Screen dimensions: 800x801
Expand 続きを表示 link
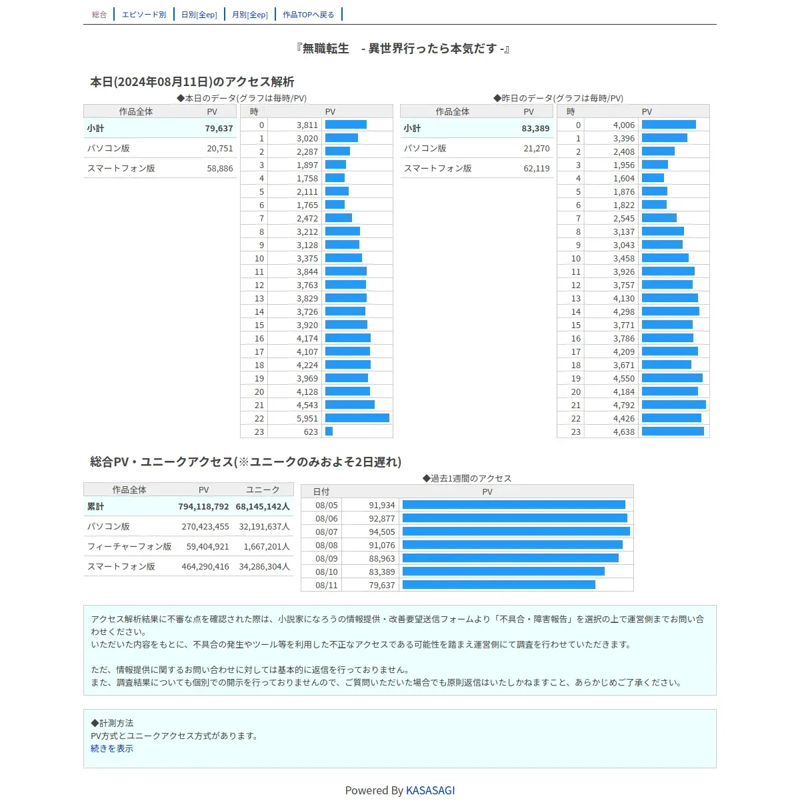tap(112, 748)
